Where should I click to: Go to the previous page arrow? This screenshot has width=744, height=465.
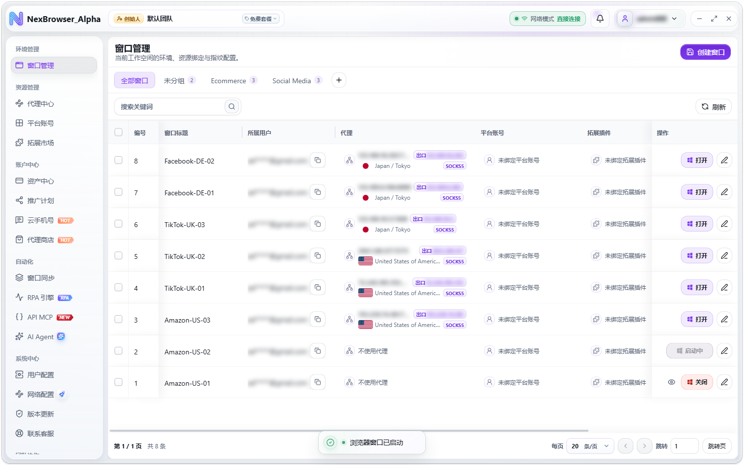pyautogui.click(x=626, y=446)
